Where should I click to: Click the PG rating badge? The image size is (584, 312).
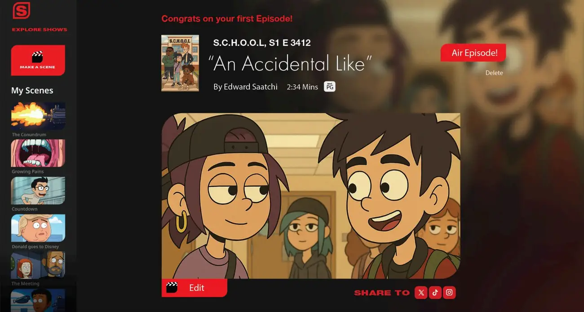tap(330, 87)
